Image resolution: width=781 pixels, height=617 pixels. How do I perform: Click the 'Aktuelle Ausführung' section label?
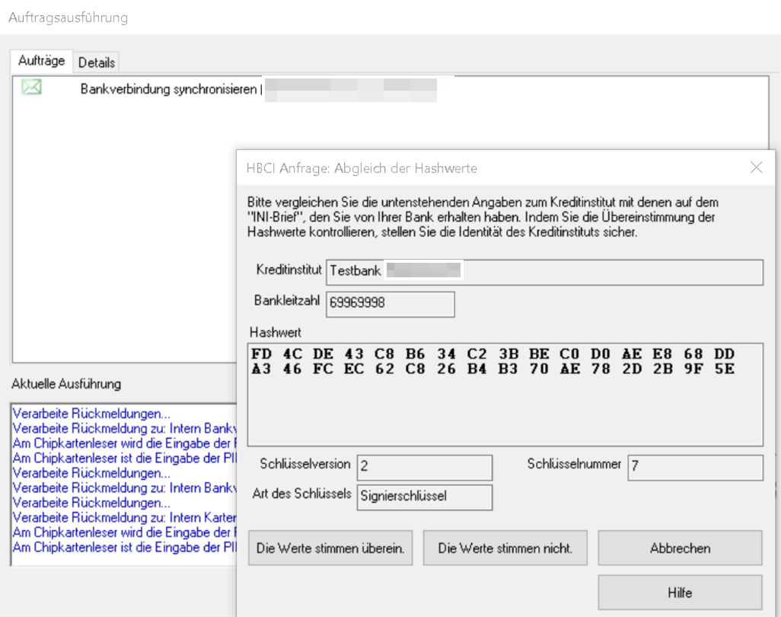coord(66,384)
